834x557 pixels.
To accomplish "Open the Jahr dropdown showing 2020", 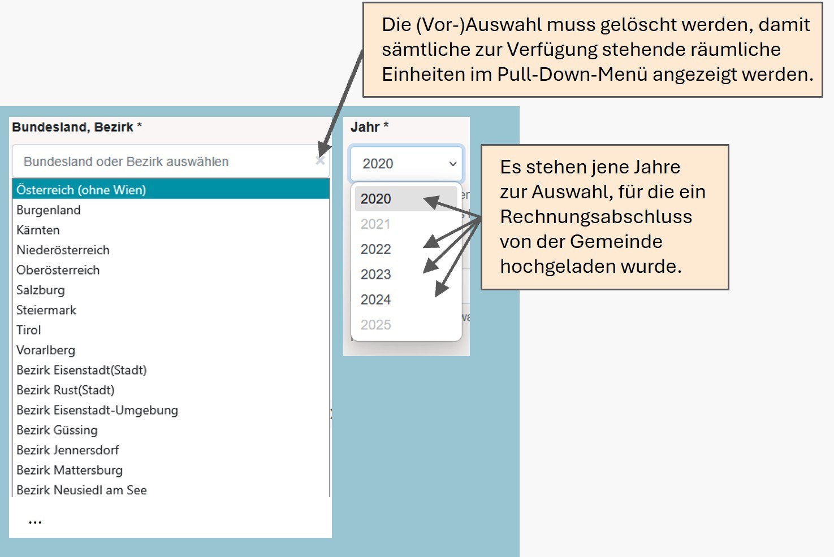I will pyautogui.click(x=407, y=164).
